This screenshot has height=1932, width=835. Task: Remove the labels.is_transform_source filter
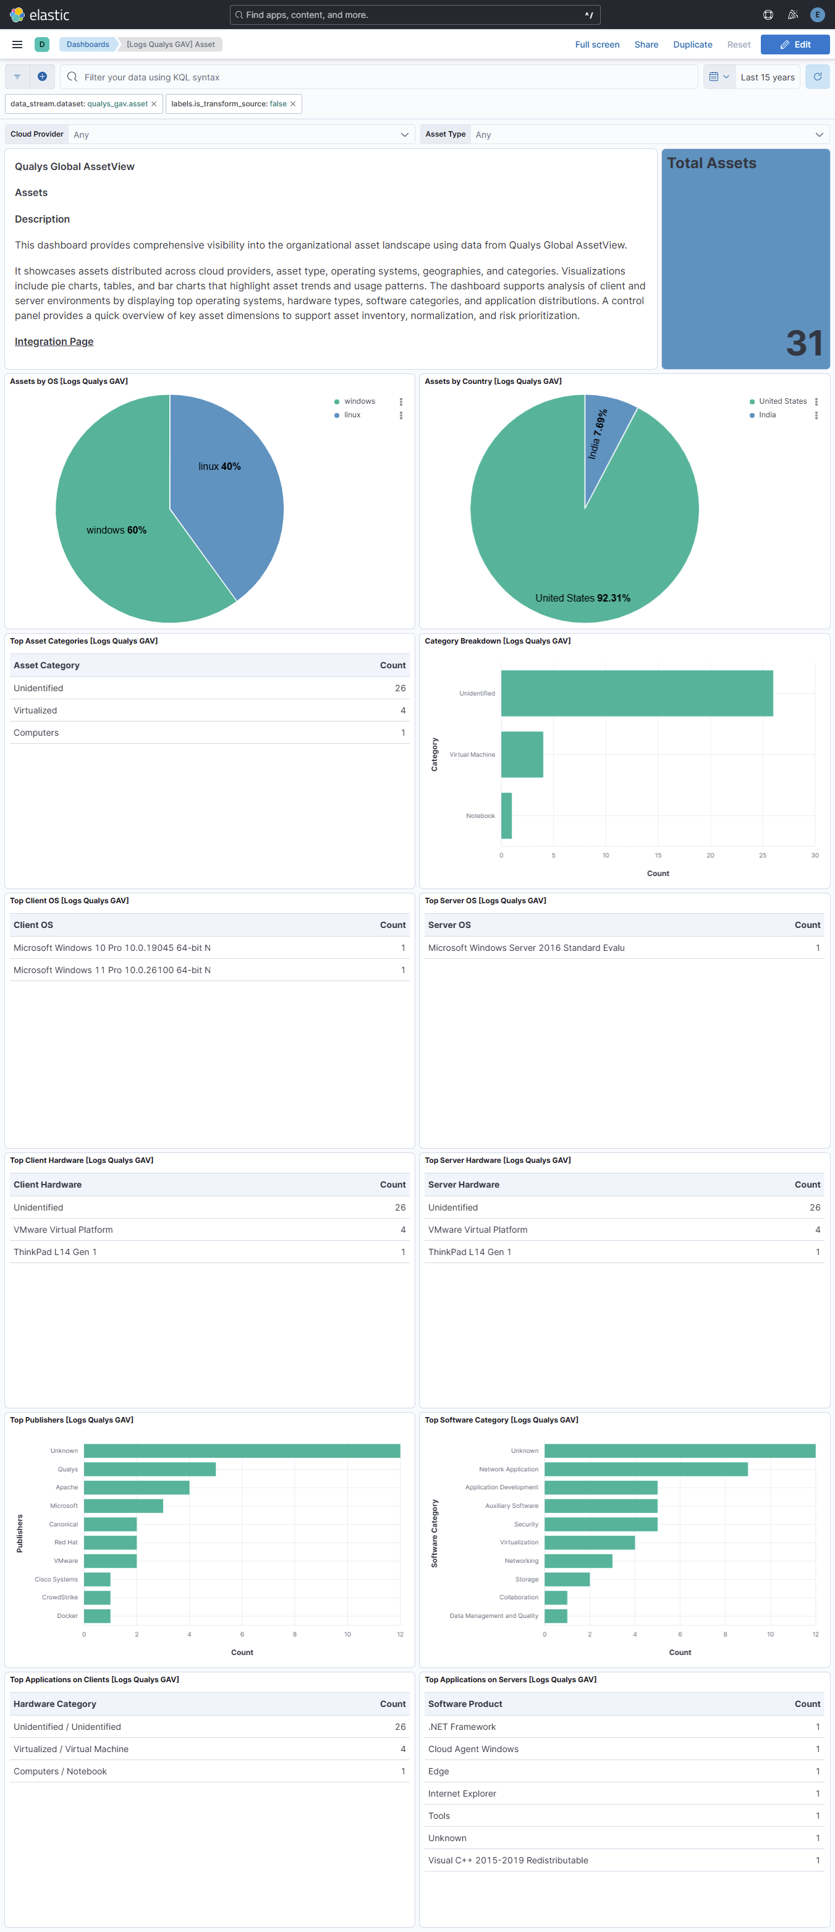pyautogui.click(x=293, y=104)
